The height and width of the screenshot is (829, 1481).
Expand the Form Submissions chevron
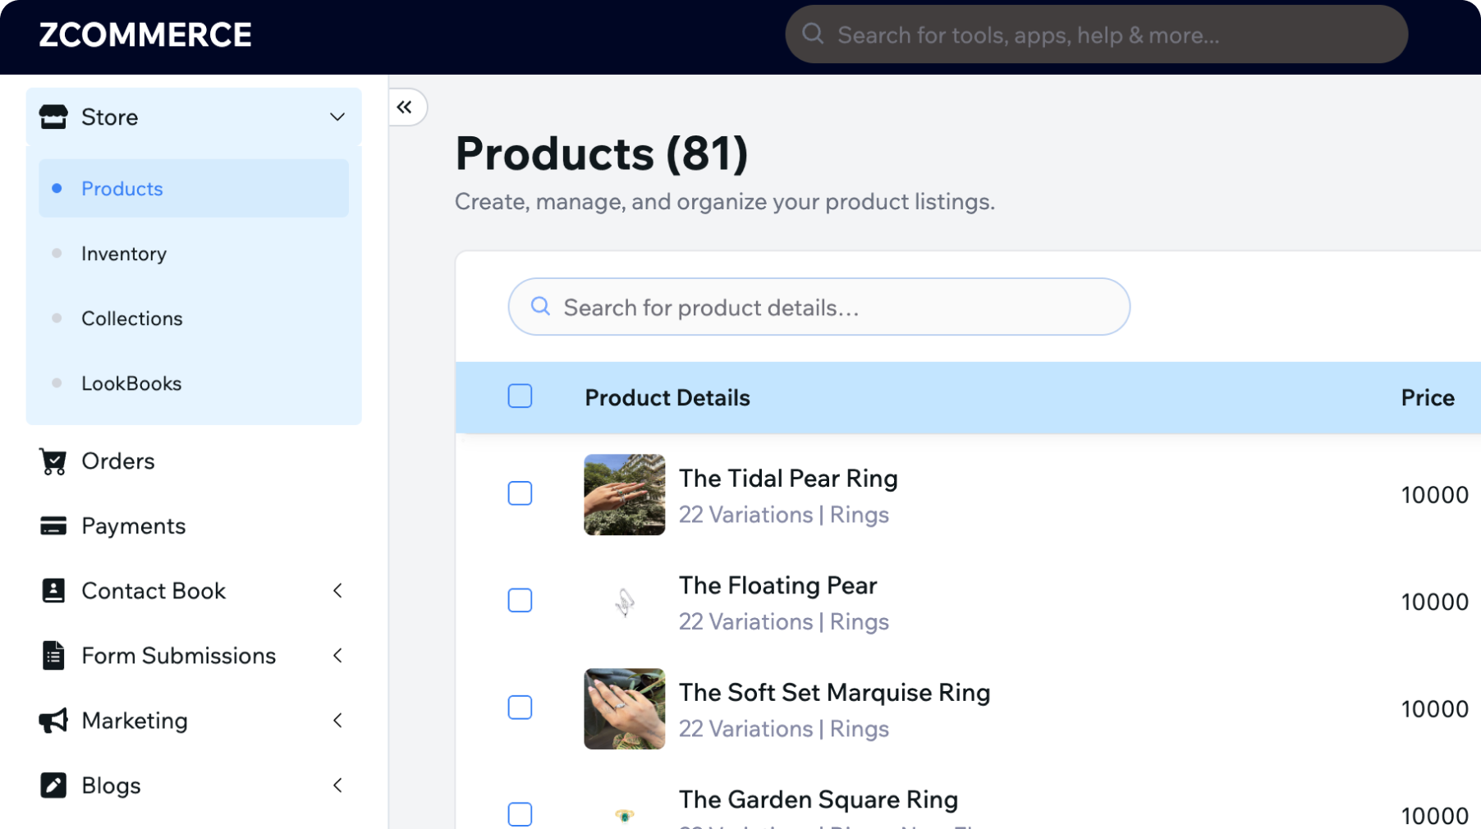[337, 656]
